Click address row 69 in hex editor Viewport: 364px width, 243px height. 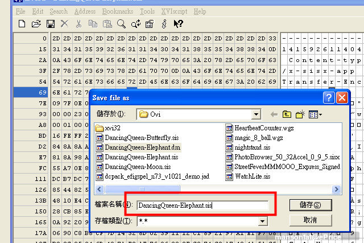31,92
